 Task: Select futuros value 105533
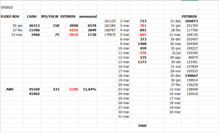tap(190, 71)
